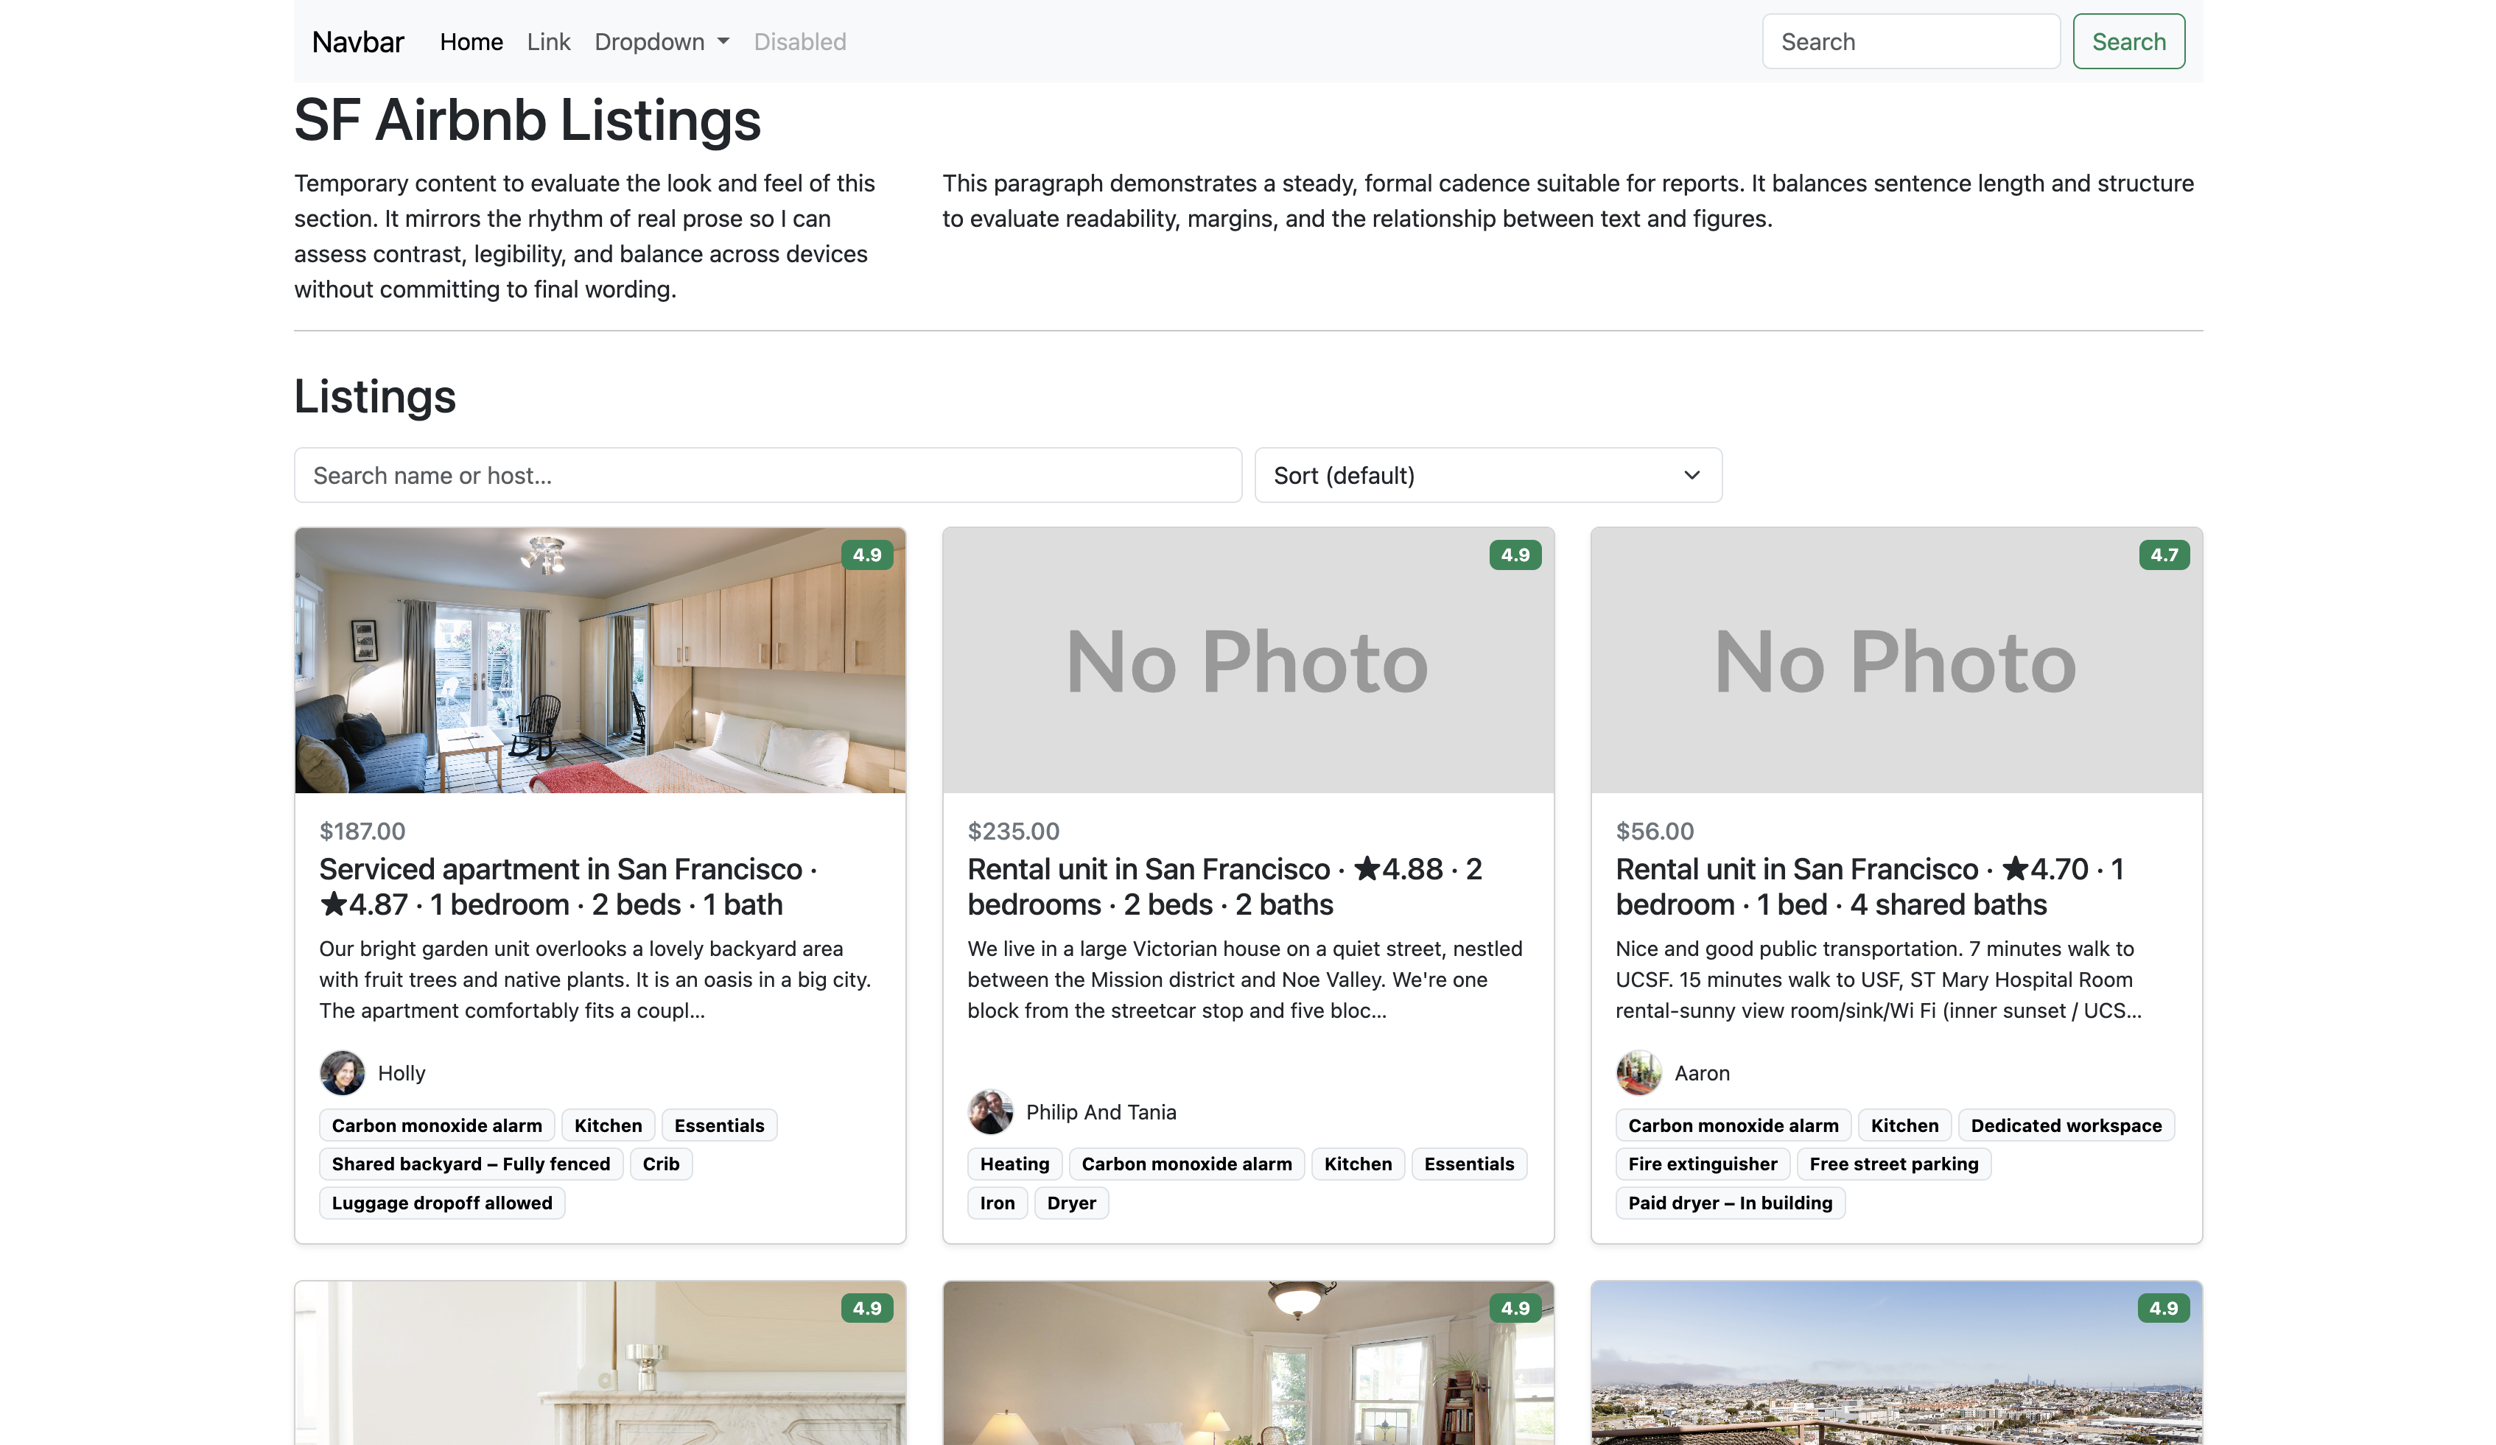Click Essentials tag on Philip And Tania's listing

(1469, 1164)
